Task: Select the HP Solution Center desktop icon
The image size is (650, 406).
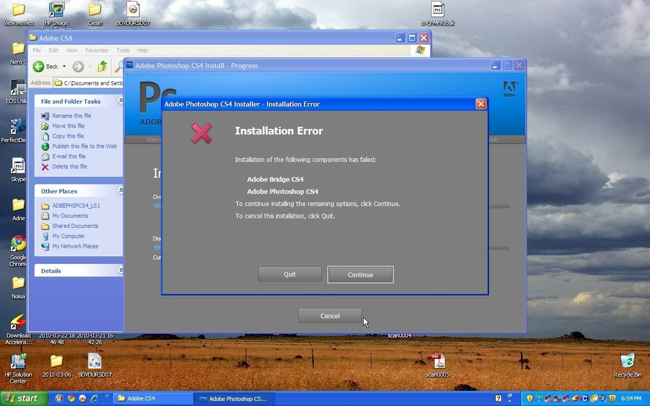Action: point(18,368)
